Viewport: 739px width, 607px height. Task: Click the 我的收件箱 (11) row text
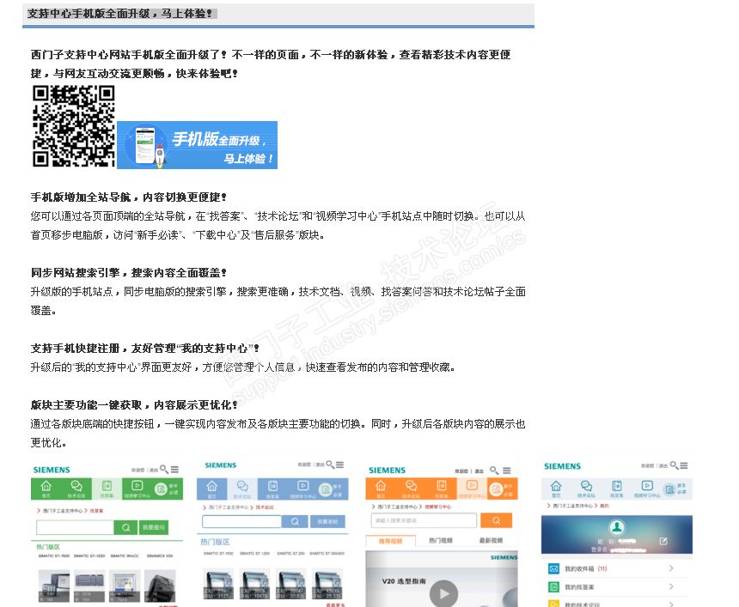click(586, 569)
